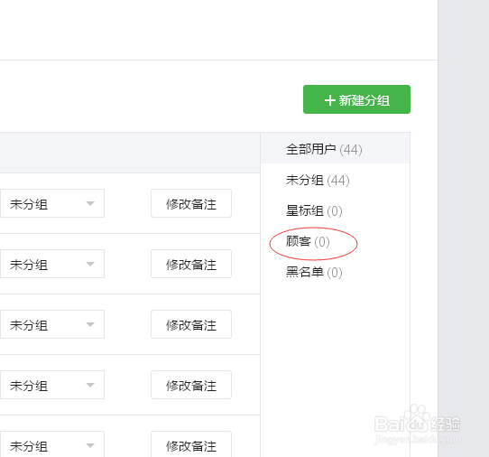Click first row's 修改备注 button
This screenshot has width=489, height=457.
[191, 203]
